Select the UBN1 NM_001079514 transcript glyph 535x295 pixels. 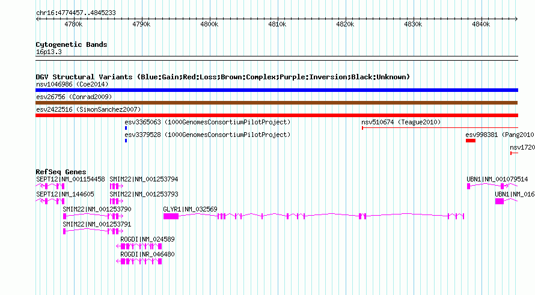[492, 186]
